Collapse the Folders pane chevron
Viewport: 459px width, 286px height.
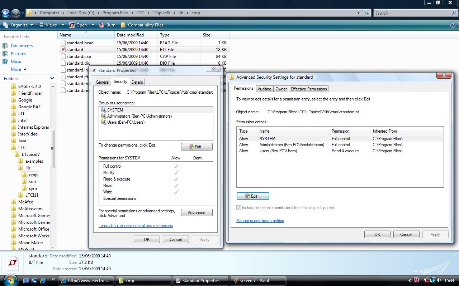pos(52,78)
